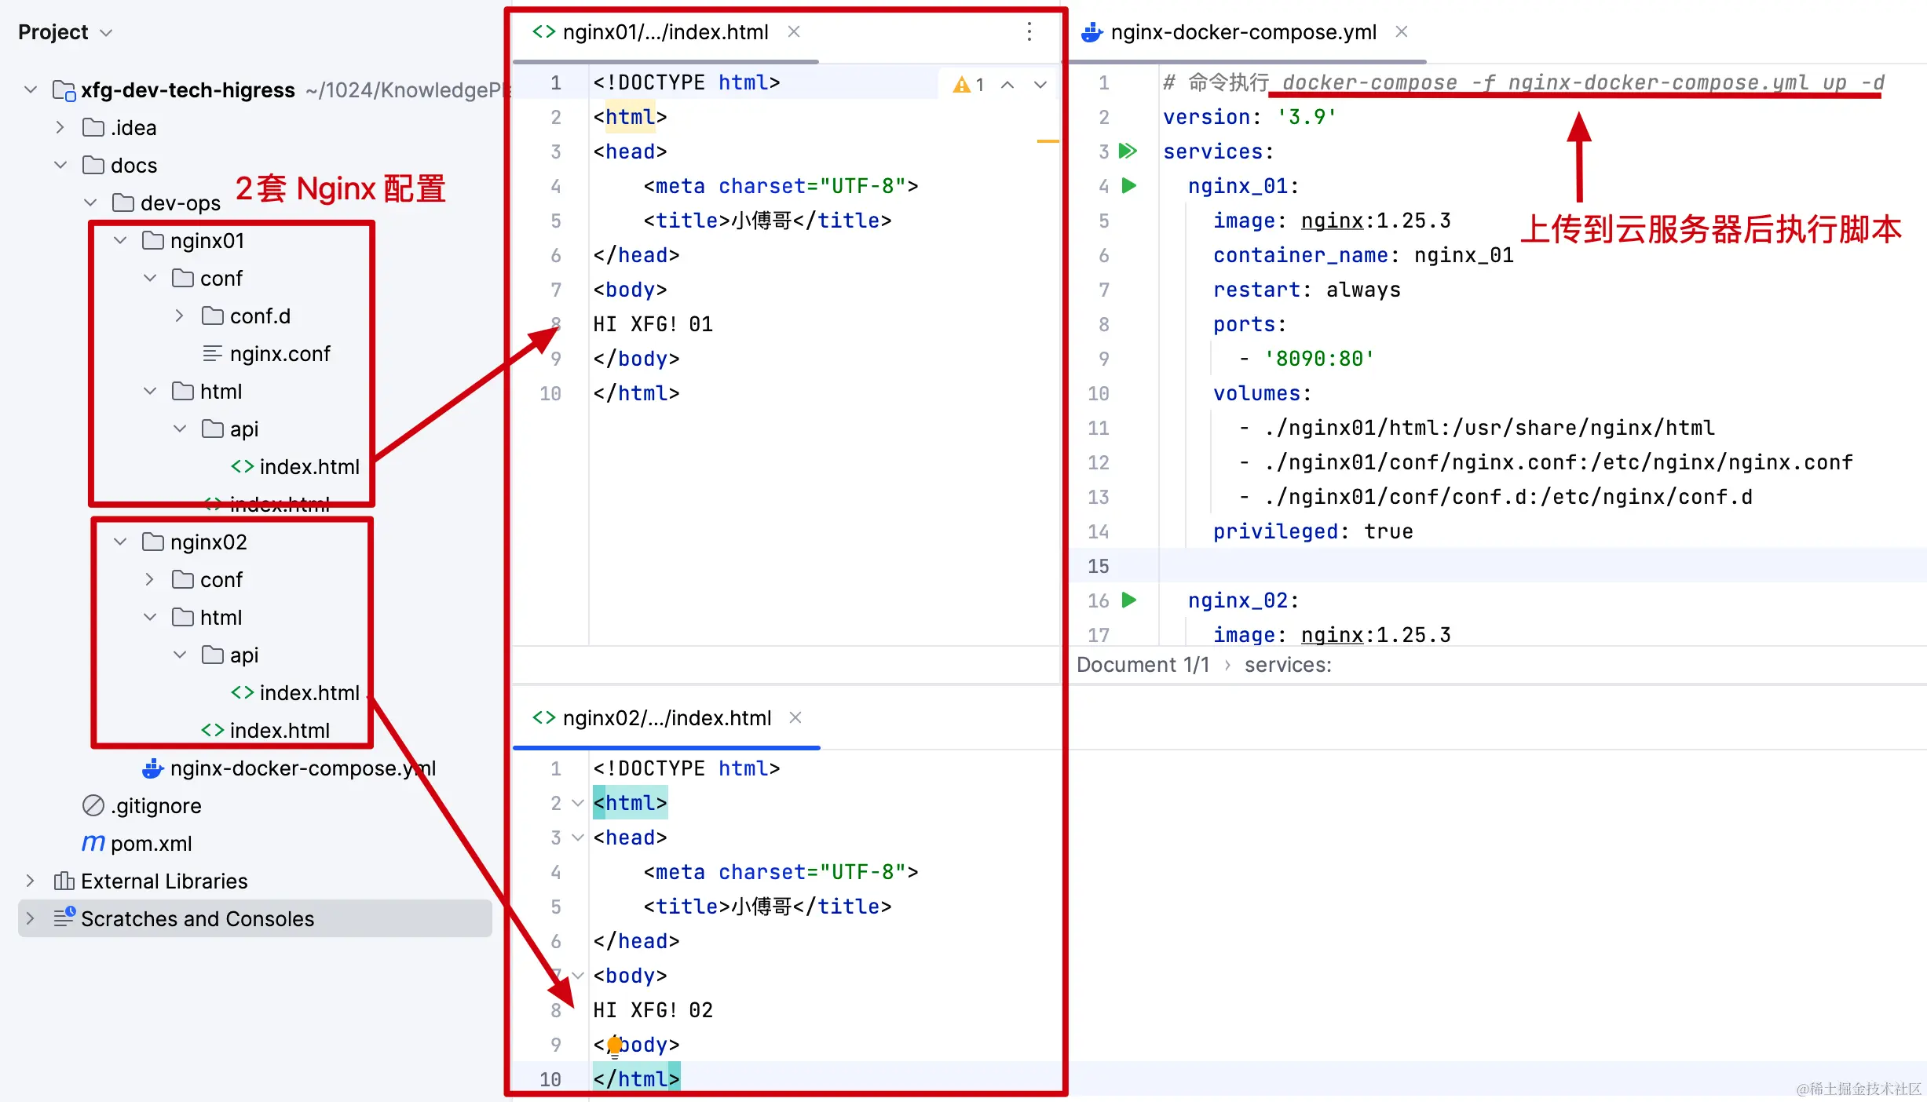Toggle fold on head tag line 3
The width and height of the screenshot is (1927, 1102).
578,837
